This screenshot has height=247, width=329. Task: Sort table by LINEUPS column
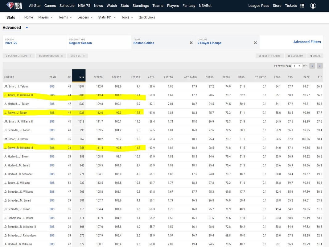coord(9,77)
